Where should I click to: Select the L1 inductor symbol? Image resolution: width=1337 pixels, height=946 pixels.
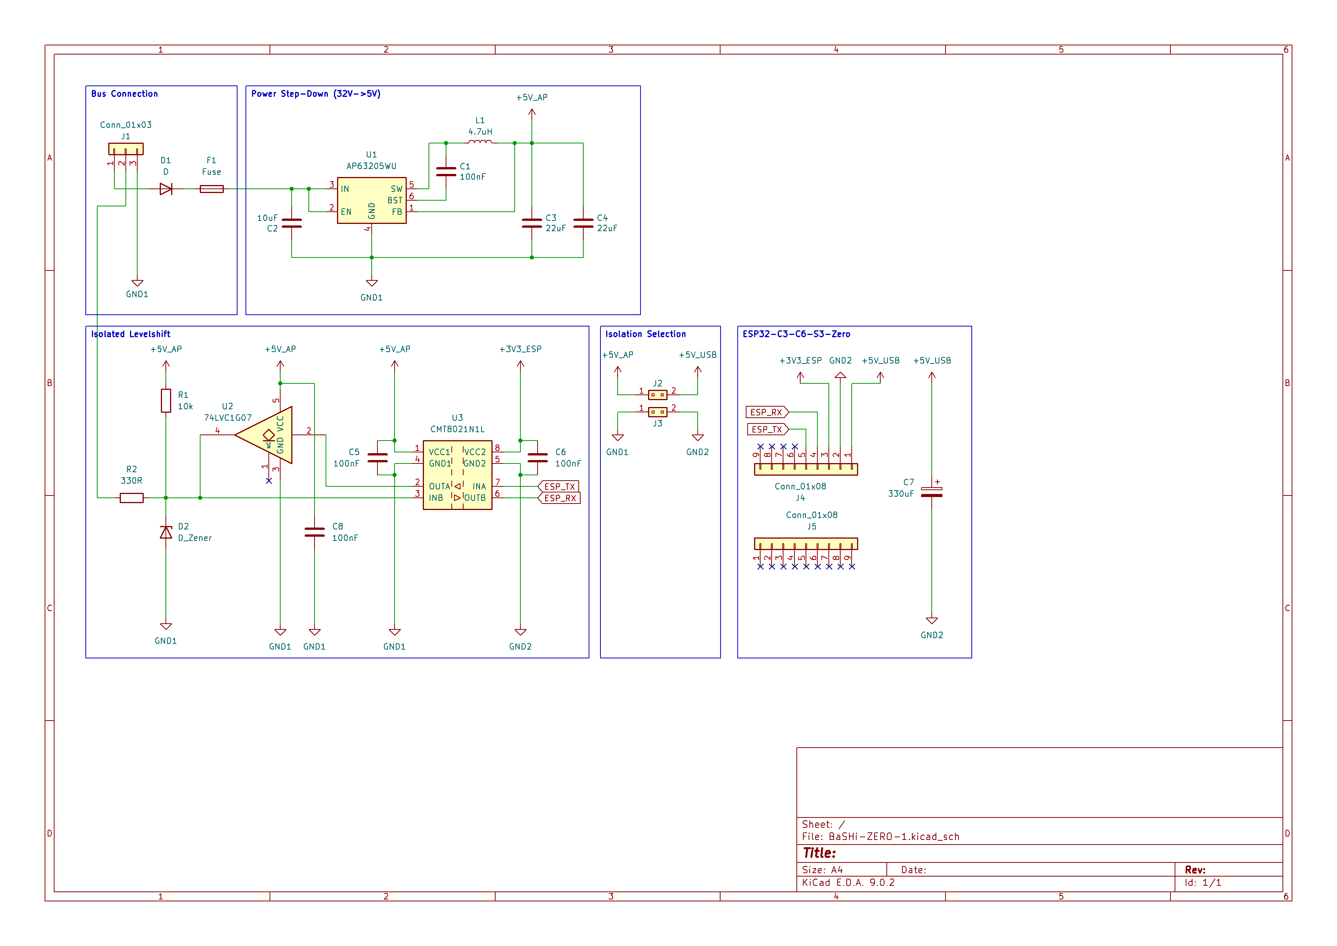pyautogui.click(x=480, y=142)
